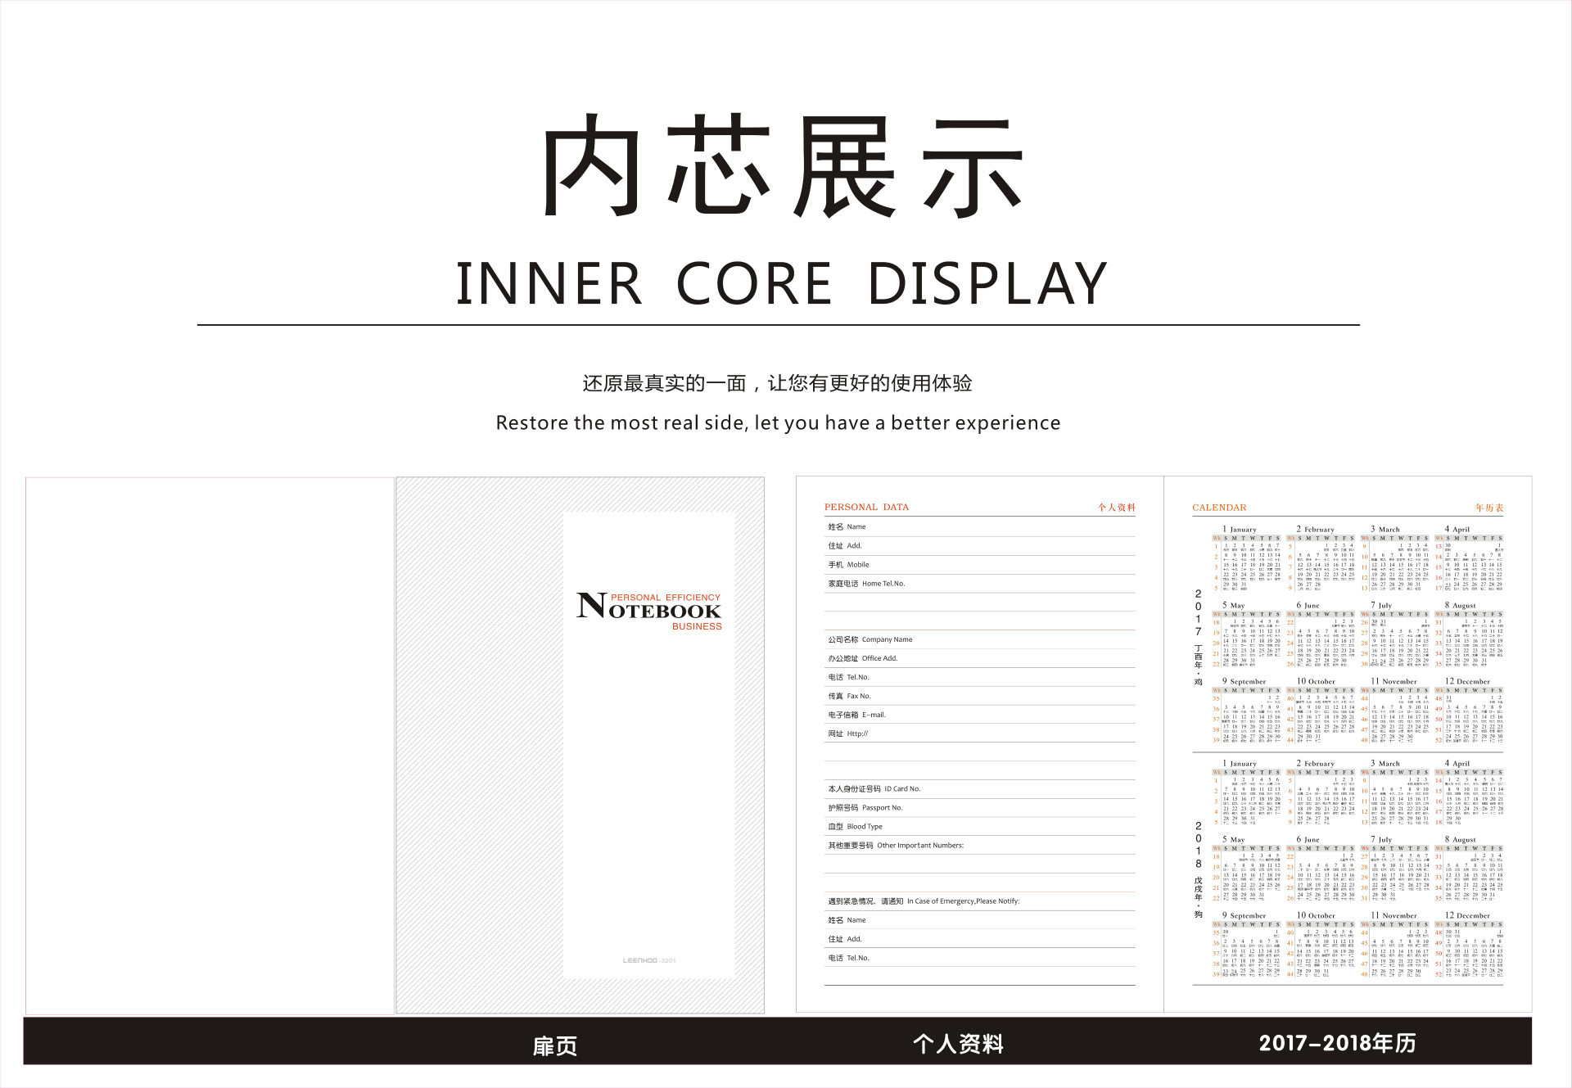This screenshot has width=1572, height=1088.
Task: Click 'In Case of Emergency, Please Notify' text
Action: click(x=963, y=901)
